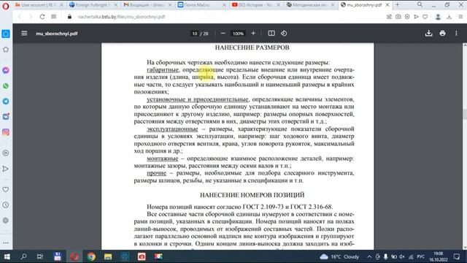Open Settings gear in sidebar
The height and width of the screenshot is (263, 467).
(6, 221)
